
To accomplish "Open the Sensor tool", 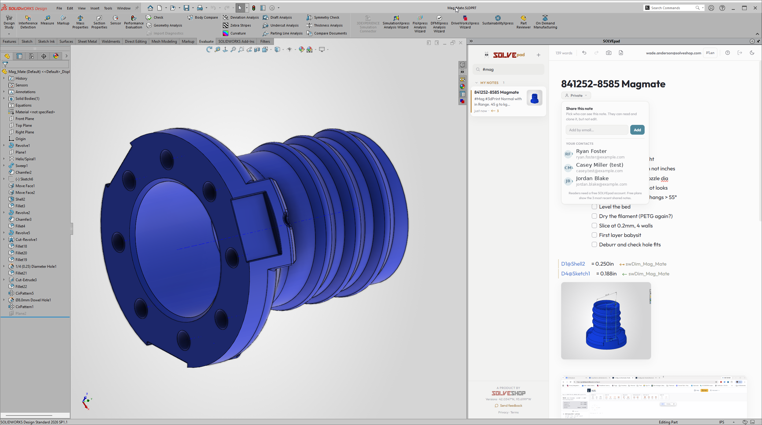I will tap(116, 20).
